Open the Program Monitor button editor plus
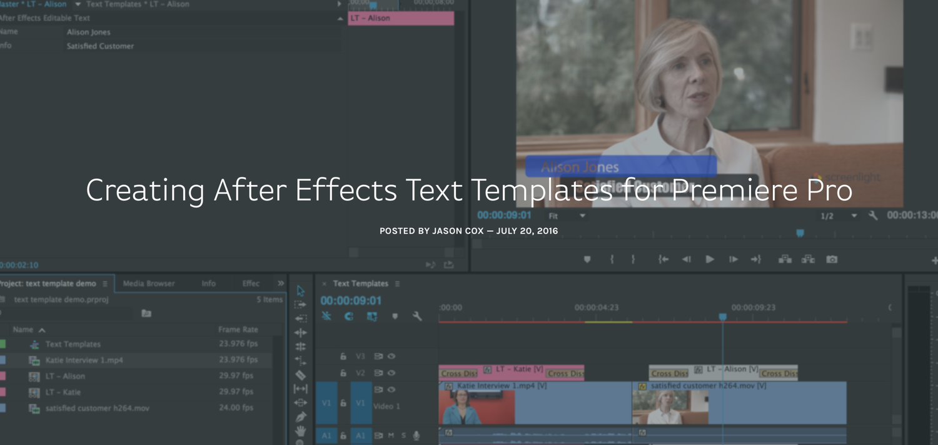 934,260
